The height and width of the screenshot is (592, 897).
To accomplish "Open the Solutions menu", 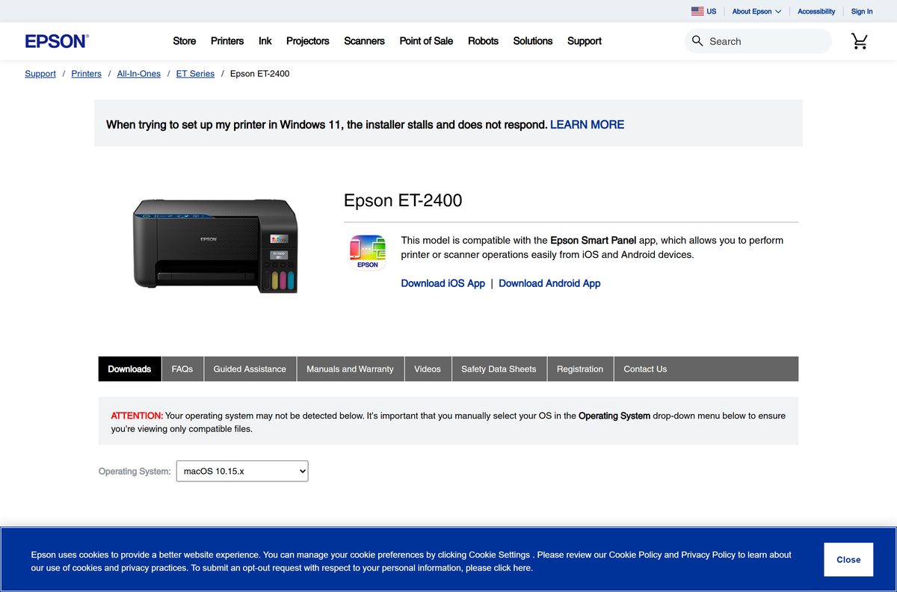I will (x=533, y=41).
